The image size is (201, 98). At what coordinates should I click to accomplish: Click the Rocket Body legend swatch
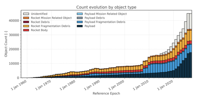point(26,30)
